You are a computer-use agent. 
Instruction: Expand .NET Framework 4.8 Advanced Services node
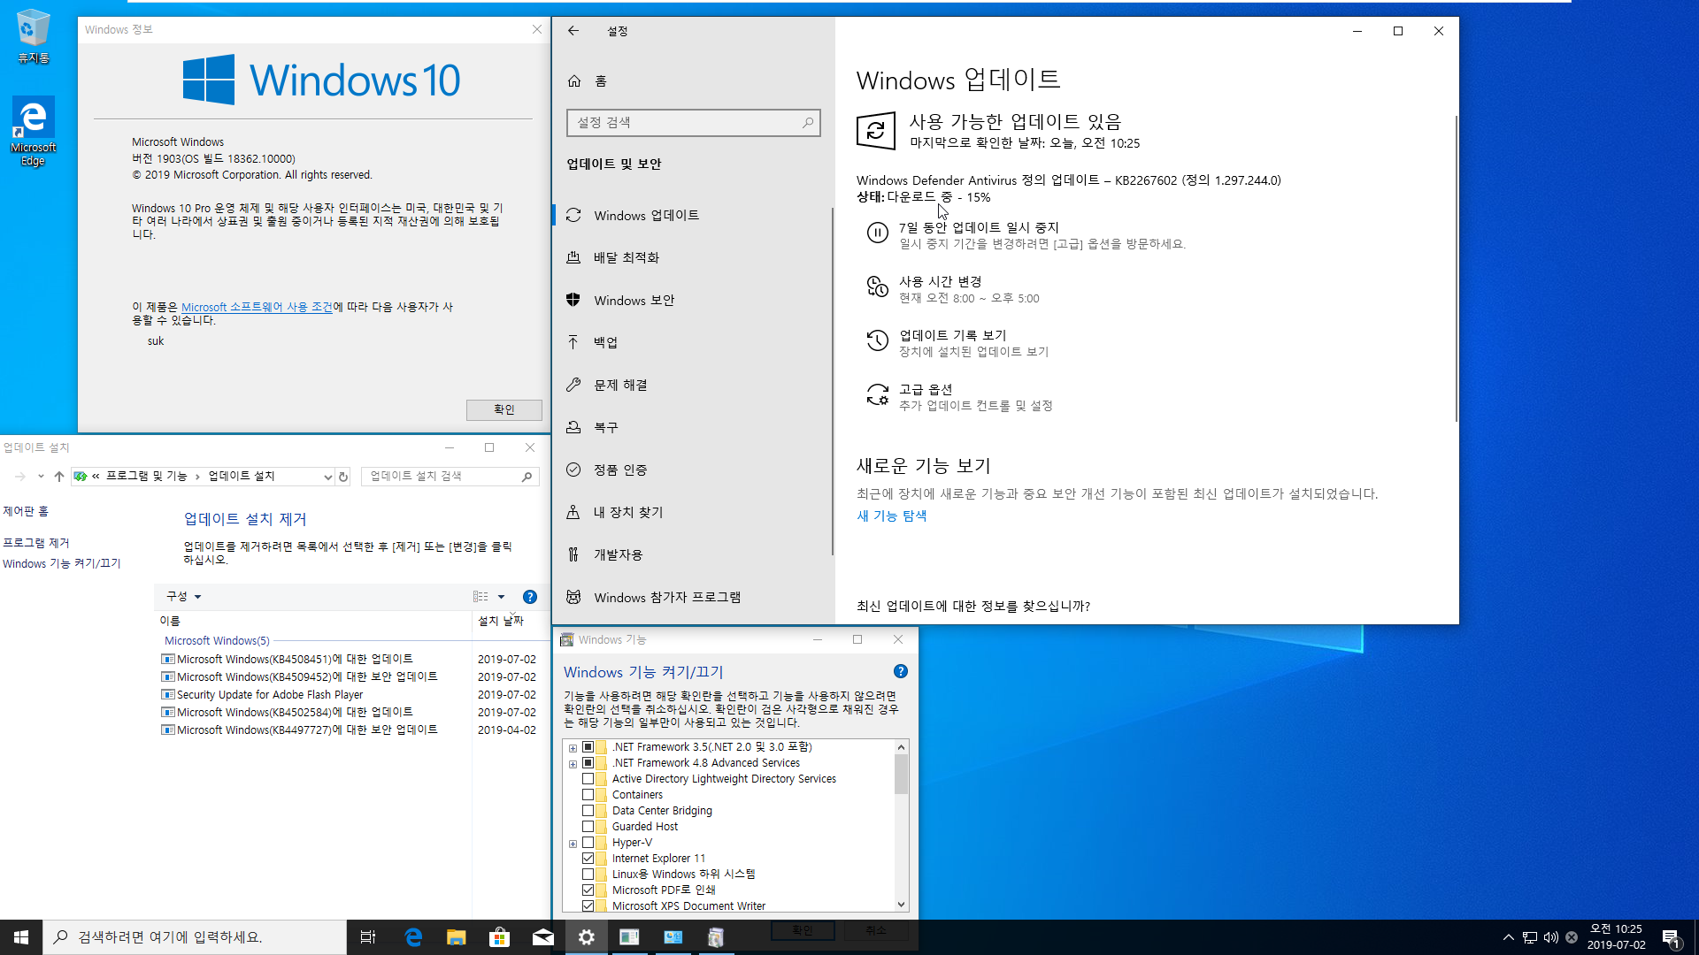[573, 764]
